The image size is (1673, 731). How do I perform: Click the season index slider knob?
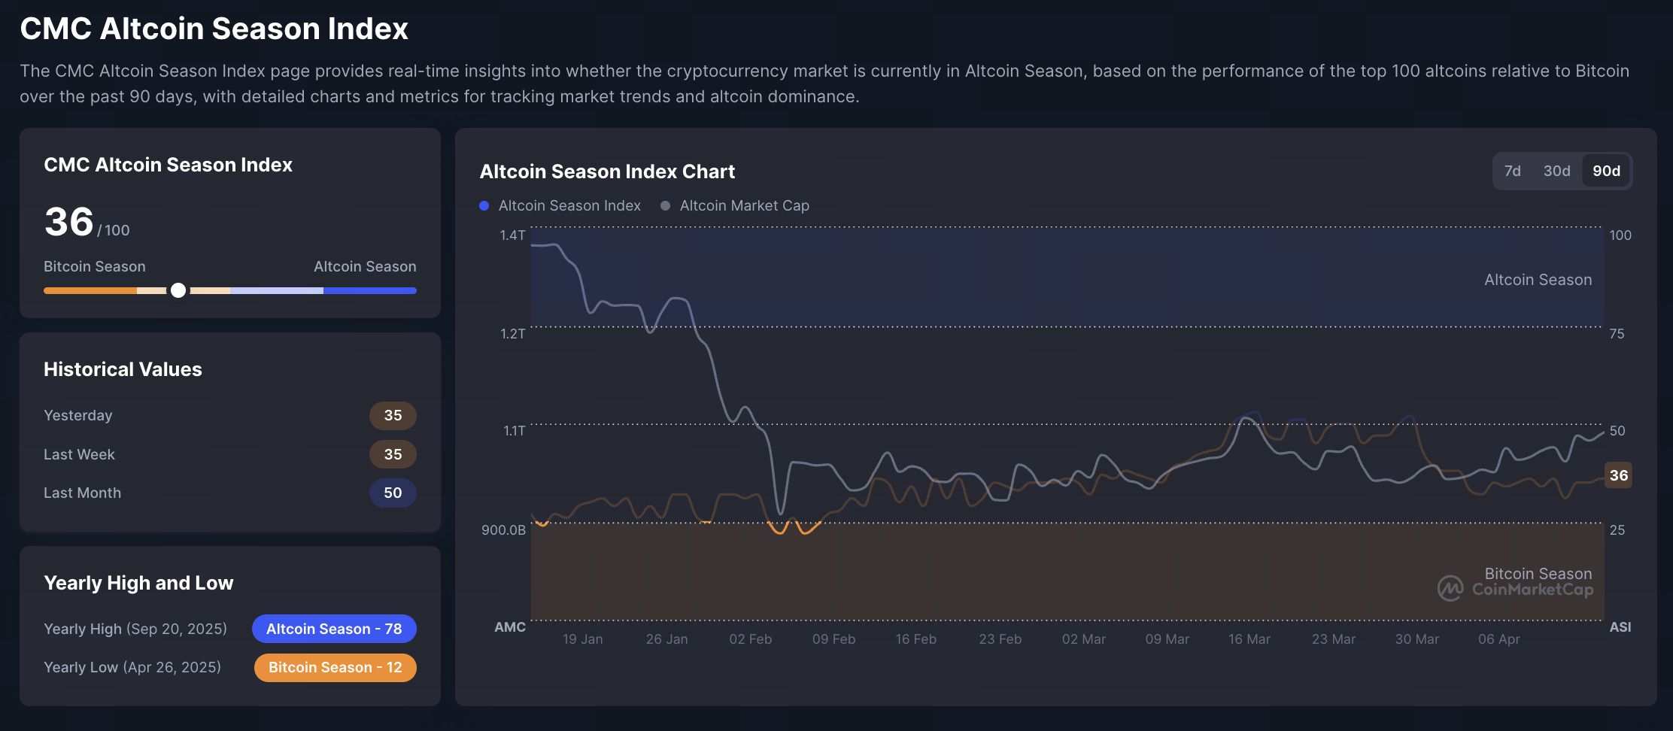(x=178, y=290)
